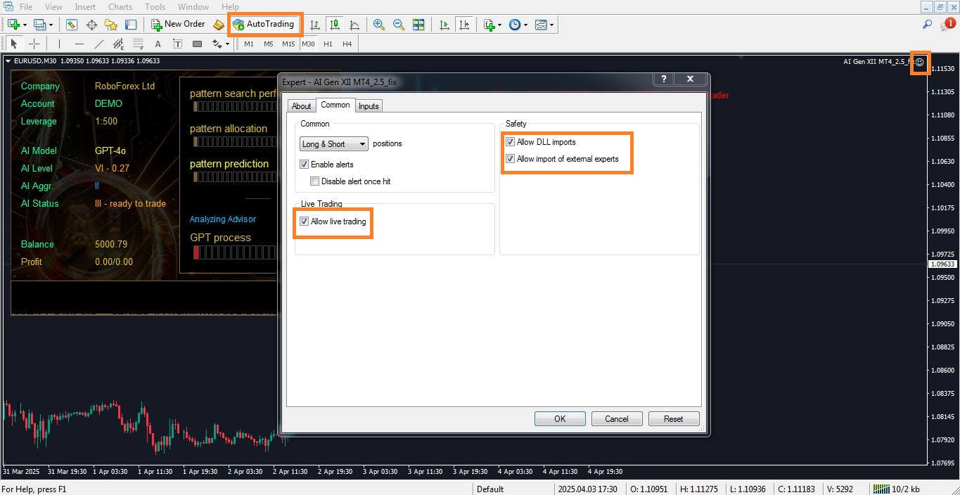The height and width of the screenshot is (495, 960).
Task: Open the Long & Short positions dropdown
Action: click(334, 144)
